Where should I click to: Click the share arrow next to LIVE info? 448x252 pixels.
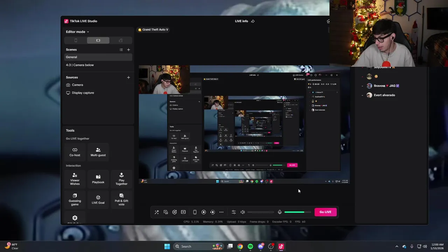[253, 21]
